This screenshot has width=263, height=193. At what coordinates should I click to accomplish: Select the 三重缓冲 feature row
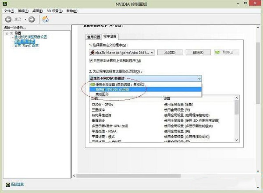click(x=162, y=110)
